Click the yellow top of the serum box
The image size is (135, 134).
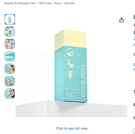tap(70, 40)
